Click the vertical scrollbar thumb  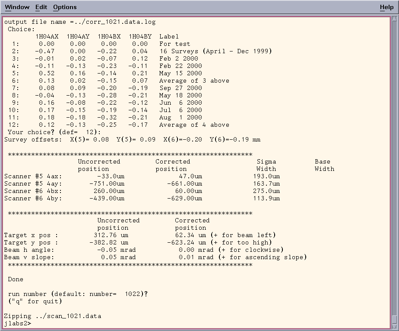point(394,319)
